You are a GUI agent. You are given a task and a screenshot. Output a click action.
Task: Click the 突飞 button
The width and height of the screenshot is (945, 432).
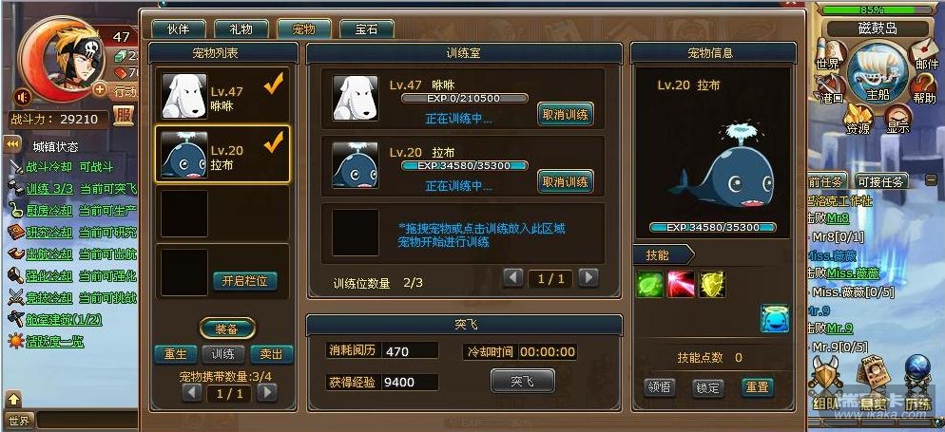pyautogui.click(x=522, y=381)
